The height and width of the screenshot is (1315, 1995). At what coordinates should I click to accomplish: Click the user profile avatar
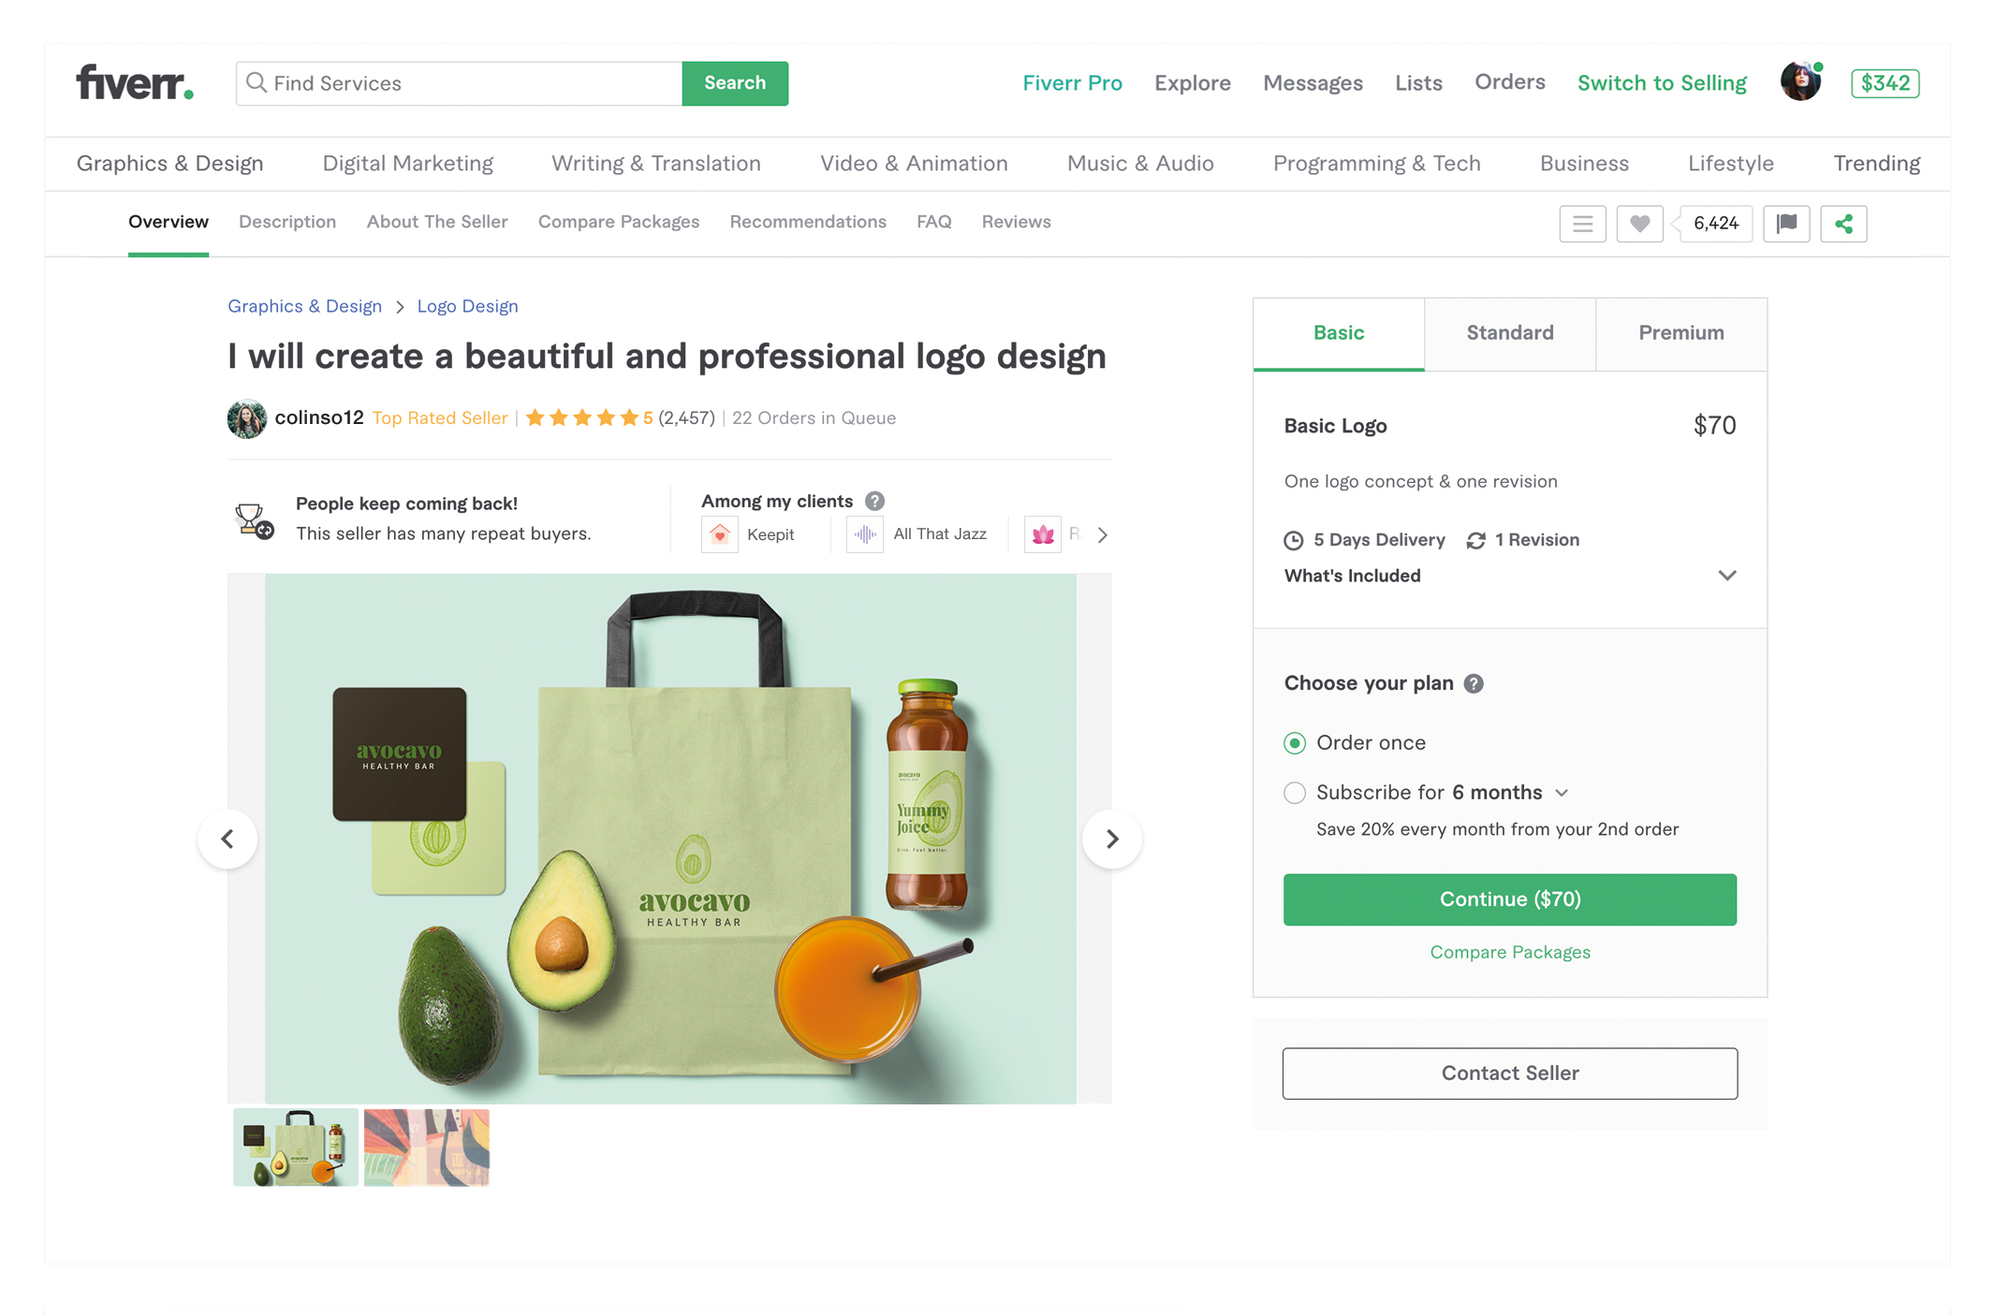pyautogui.click(x=1800, y=82)
